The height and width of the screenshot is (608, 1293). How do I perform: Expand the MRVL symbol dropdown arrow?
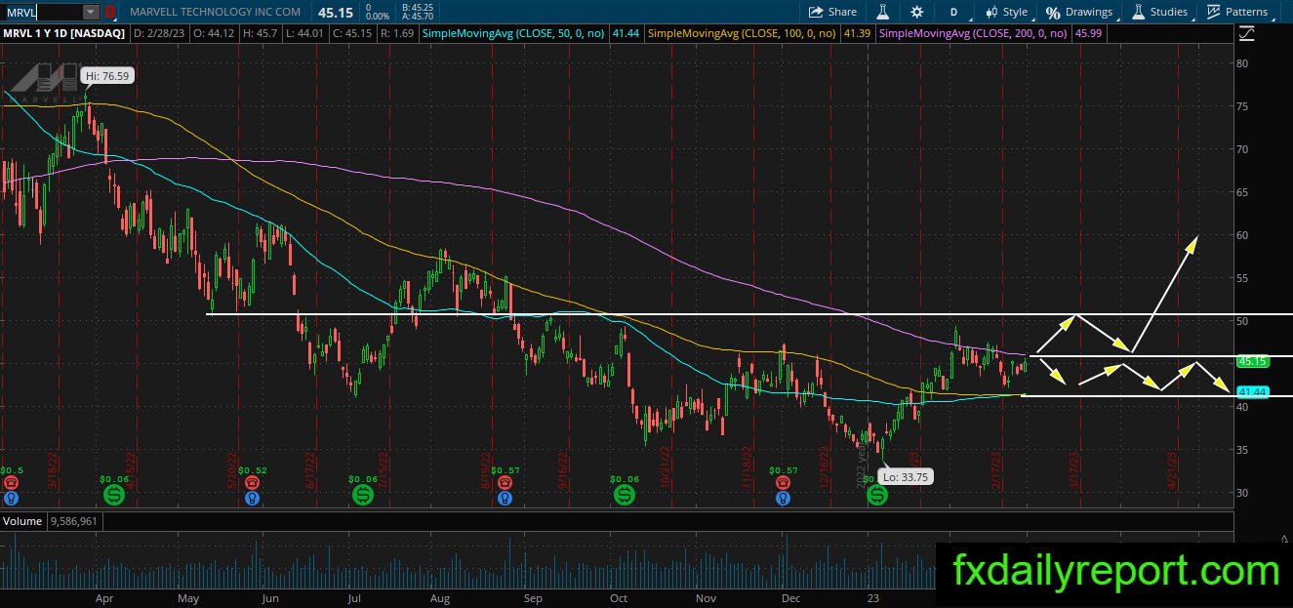point(91,12)
